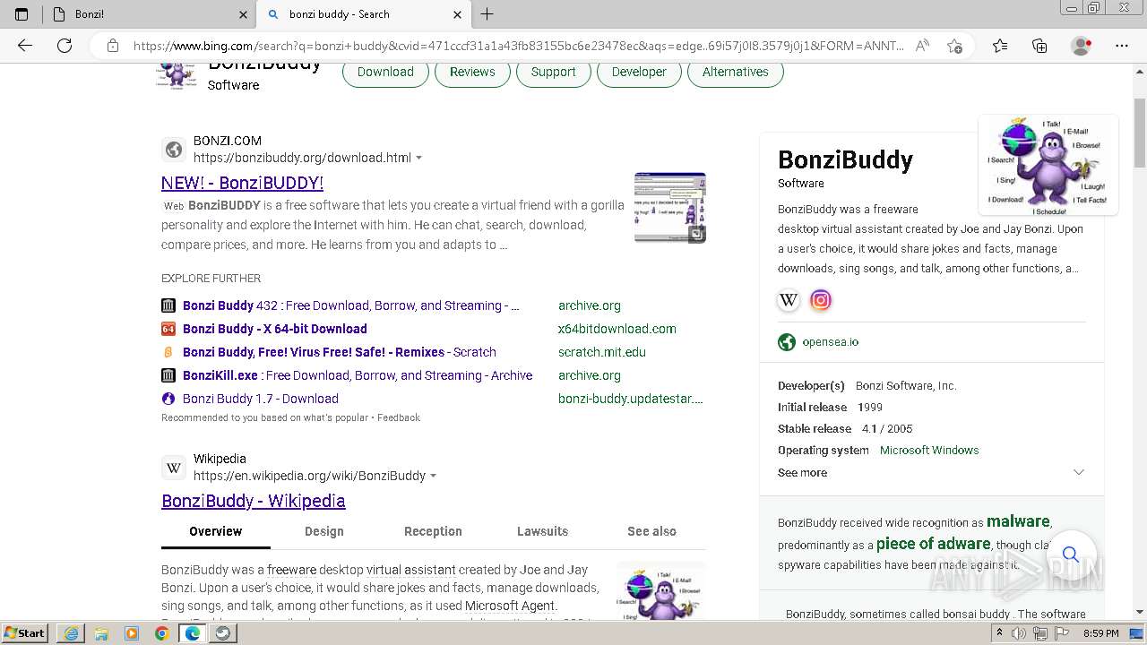Open the clock showing 8:59 PM
Image resolution: width=1147 pixels, height=645 pixels.
1100,633
